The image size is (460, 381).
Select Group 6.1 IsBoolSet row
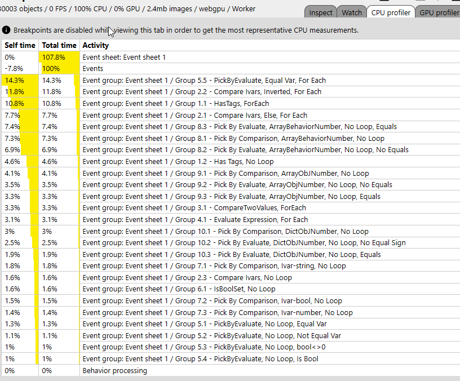[x=179, y=289]
